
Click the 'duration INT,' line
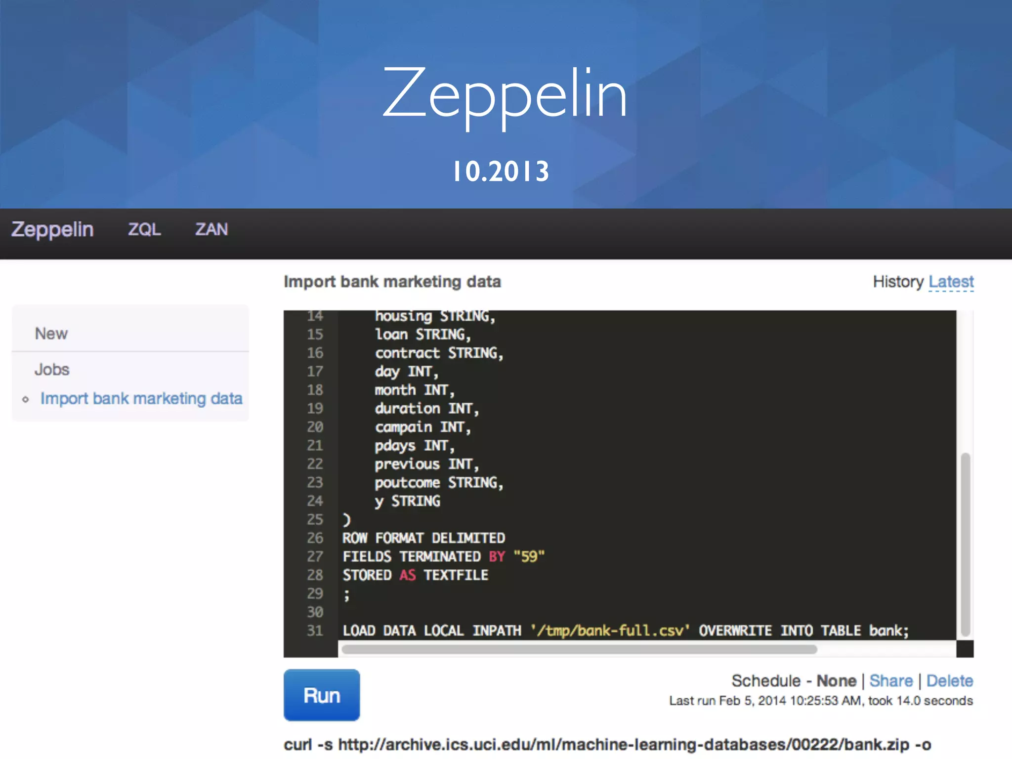pos(426,408)
